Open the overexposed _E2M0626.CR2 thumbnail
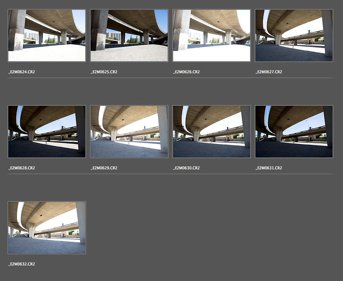The width and height of the screenshot is (343, 281). pyautogui.click(x=212, y=36)
